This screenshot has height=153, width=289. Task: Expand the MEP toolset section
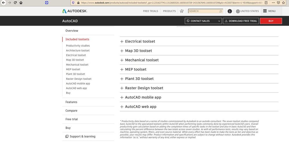pyautogui.click(x=199, y=69)
